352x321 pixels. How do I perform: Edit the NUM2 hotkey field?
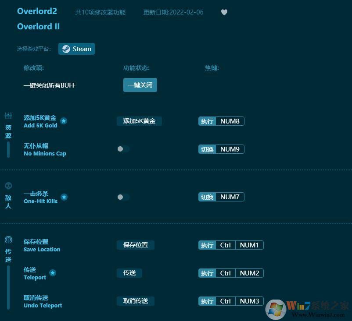(x=249, y=273)
